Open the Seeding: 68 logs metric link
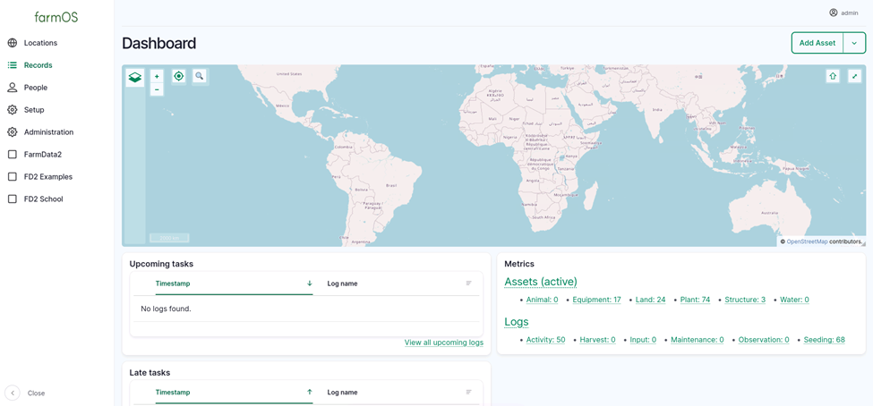This screenshot has height=406, width=873. (x=824, y=340)
